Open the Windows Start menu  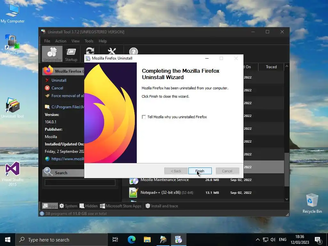(8, 240)
